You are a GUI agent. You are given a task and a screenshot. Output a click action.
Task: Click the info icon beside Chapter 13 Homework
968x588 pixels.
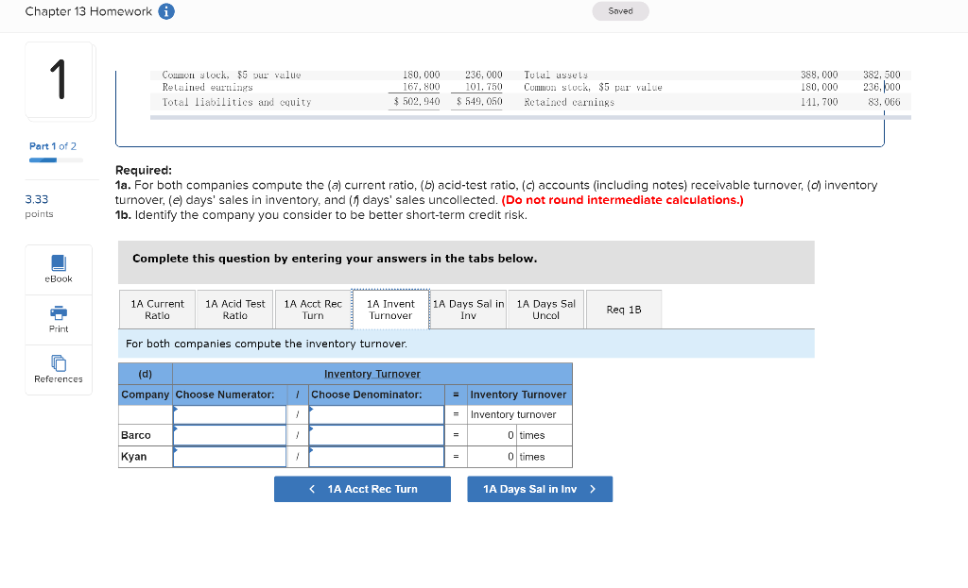(x=166, y=11)
